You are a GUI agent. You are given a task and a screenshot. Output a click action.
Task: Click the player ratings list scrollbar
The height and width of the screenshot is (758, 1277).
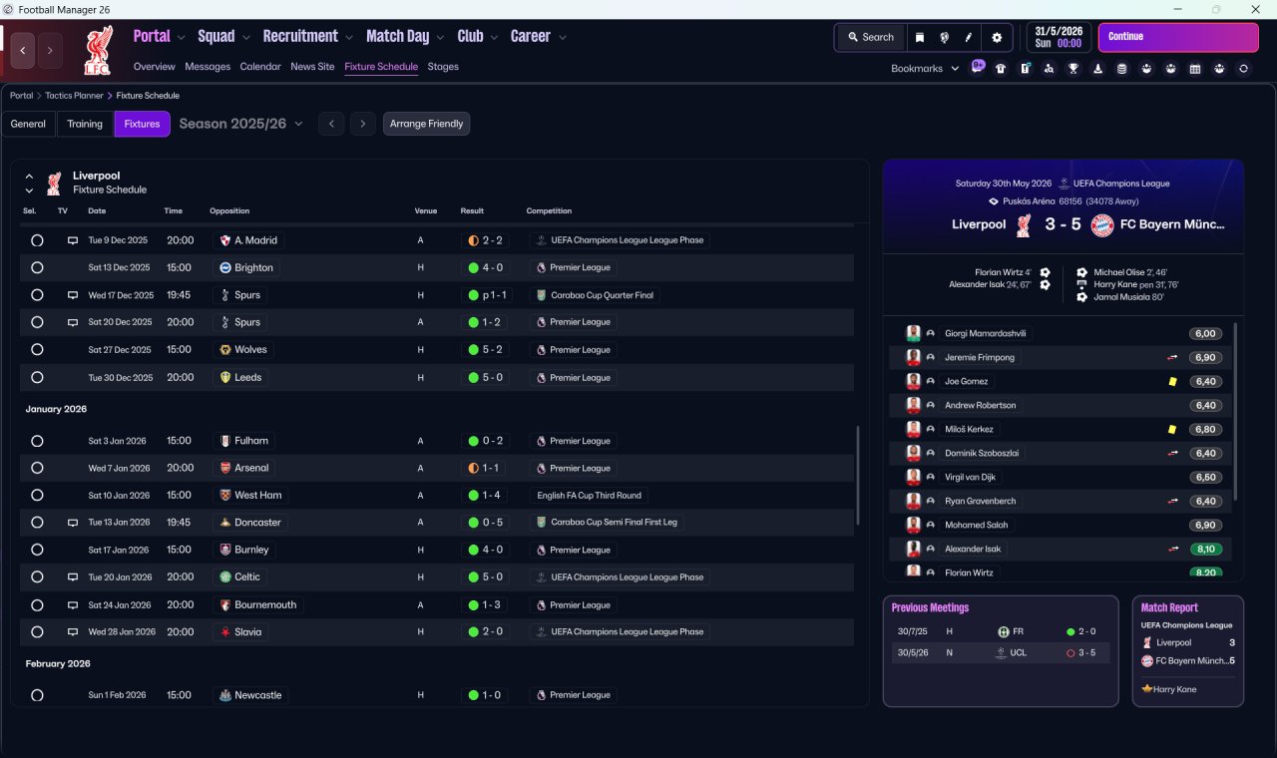pyautogui.click(x=1236, y=411)
